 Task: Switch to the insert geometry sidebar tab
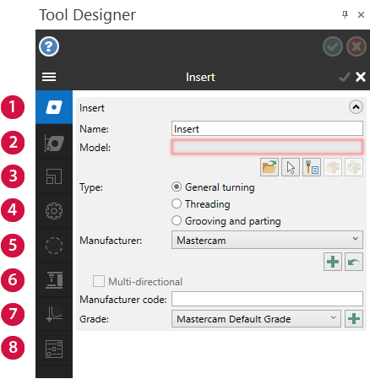[54, 142]
